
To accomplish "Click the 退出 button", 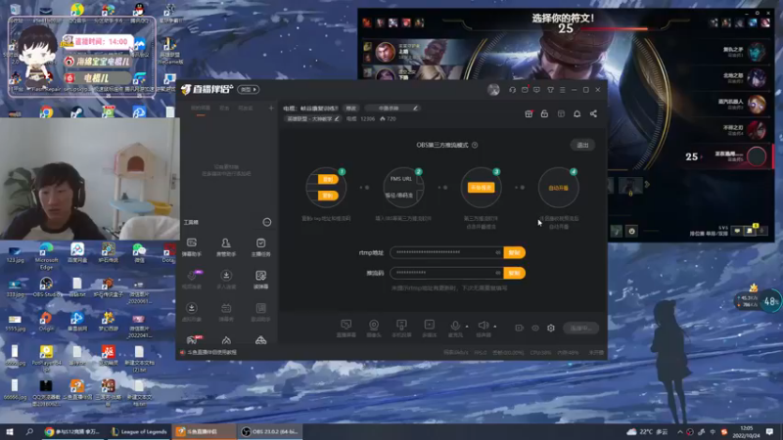I will coord(582,145).
